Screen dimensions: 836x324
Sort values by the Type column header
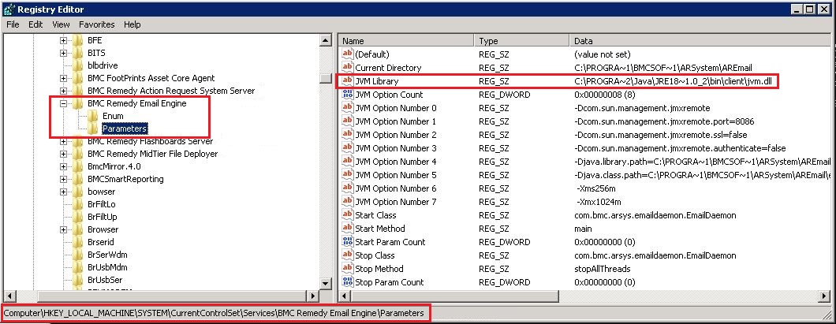point(522,40)
